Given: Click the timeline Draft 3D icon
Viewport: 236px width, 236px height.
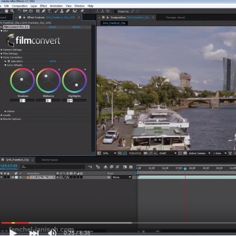Looking at the screenshot, I should click(x=98, y=167).
